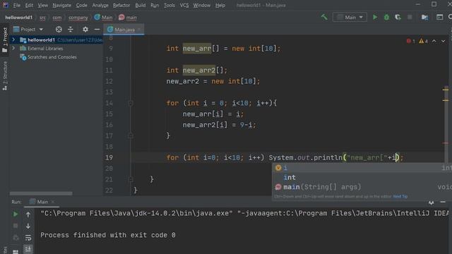Click the down arrow in Run panel

[28, 226]
